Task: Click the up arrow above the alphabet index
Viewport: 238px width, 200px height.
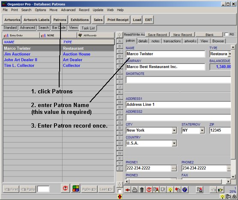Action: [120, 35]
